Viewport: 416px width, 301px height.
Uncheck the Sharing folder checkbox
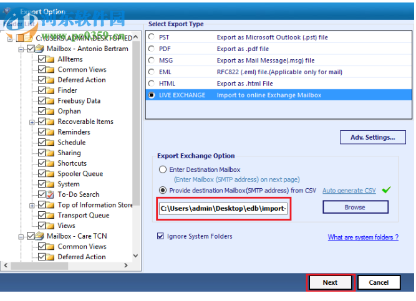pyautogui.click(x=42, y=153)
